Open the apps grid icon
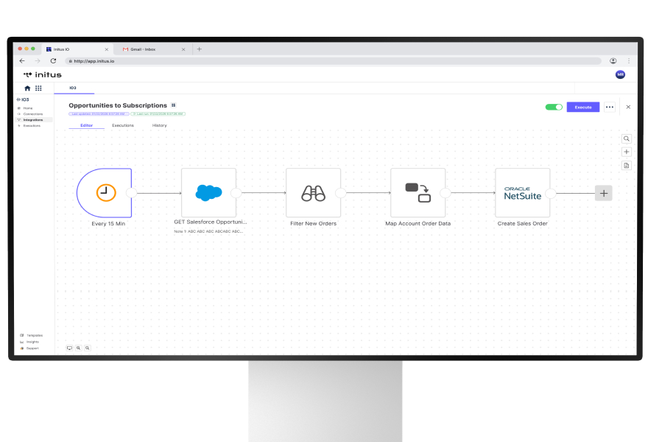This screenshot has height=442, width=648. [x=38, y=88]
